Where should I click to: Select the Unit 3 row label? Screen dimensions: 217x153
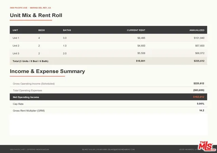point(16,53)
